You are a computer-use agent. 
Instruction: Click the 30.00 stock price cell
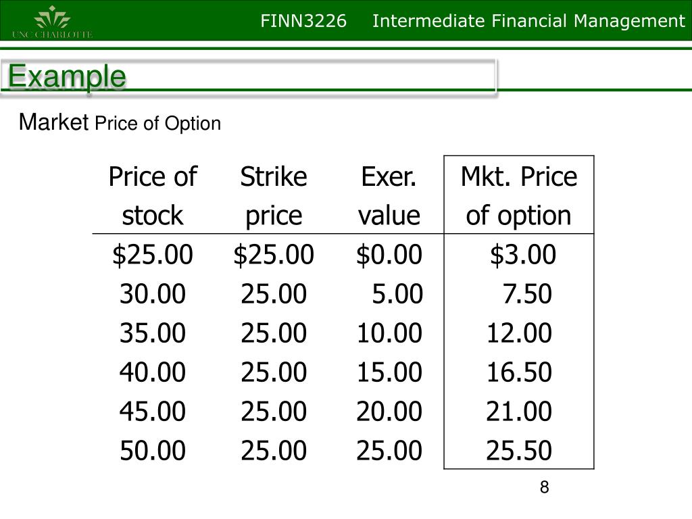(x=153, y=294)
